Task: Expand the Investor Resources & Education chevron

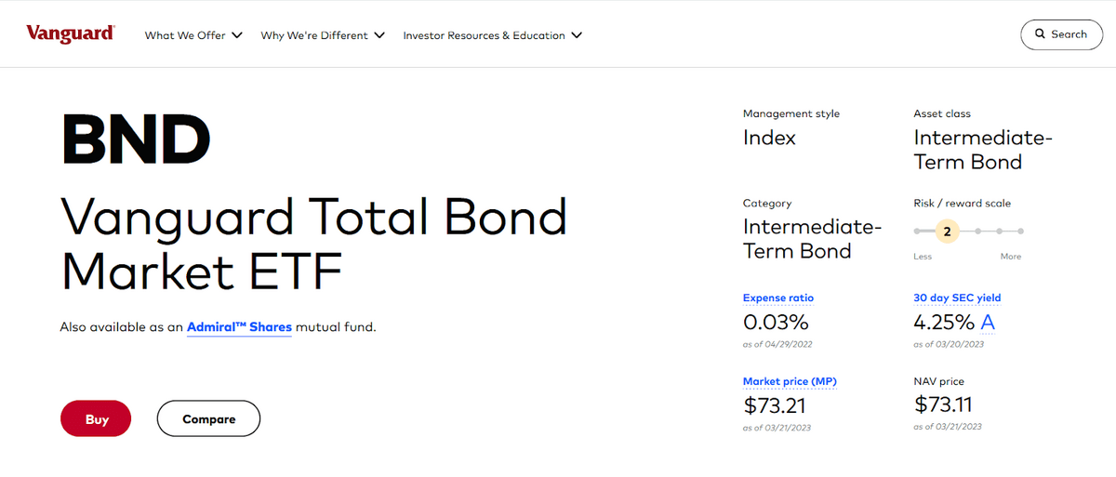Action: 577,35
